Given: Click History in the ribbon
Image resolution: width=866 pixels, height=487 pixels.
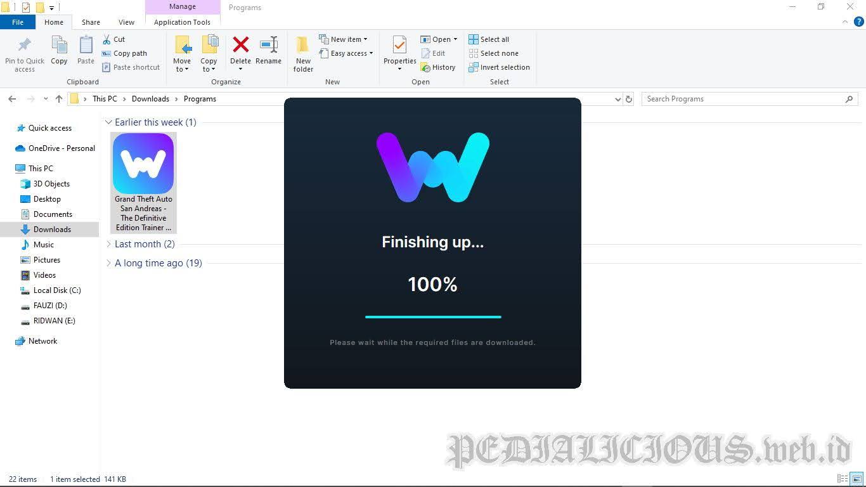Looking at the screenshot, I should [438, 67].
